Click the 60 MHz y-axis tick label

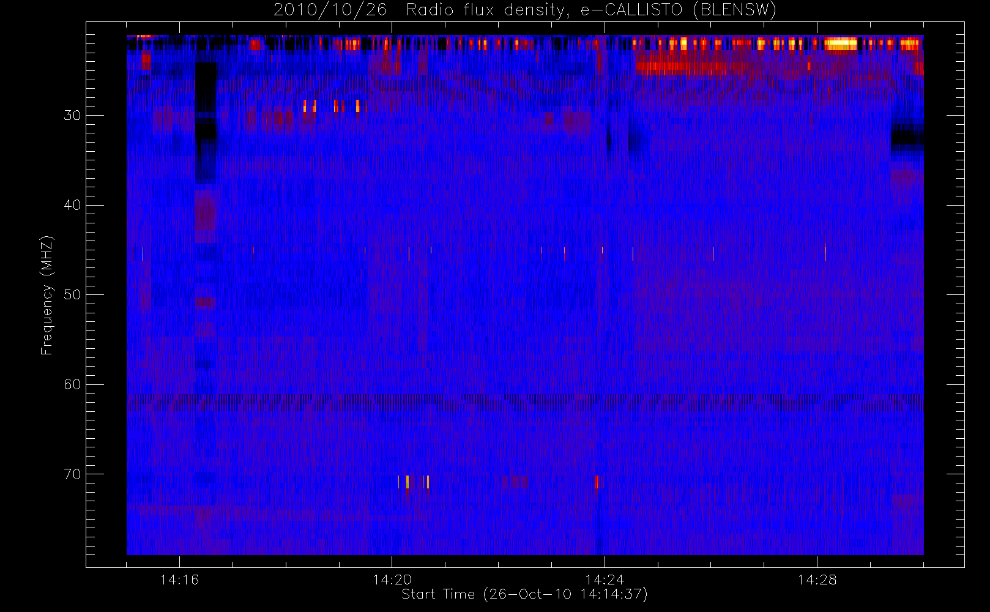pos(72,384)
